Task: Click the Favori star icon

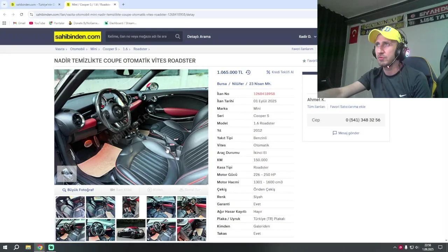Action: (304, 61)
